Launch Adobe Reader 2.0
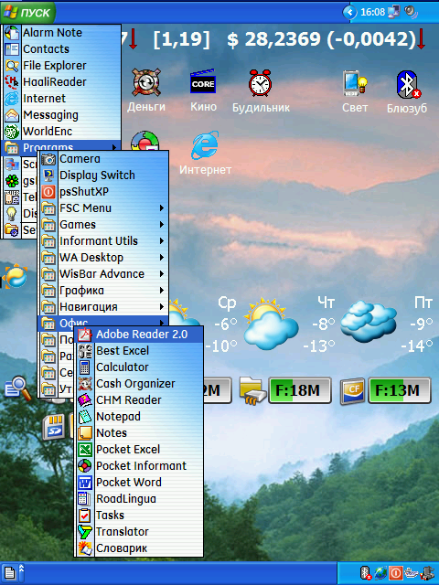Viewport: 439px width, 585px height. pos(139,335)
